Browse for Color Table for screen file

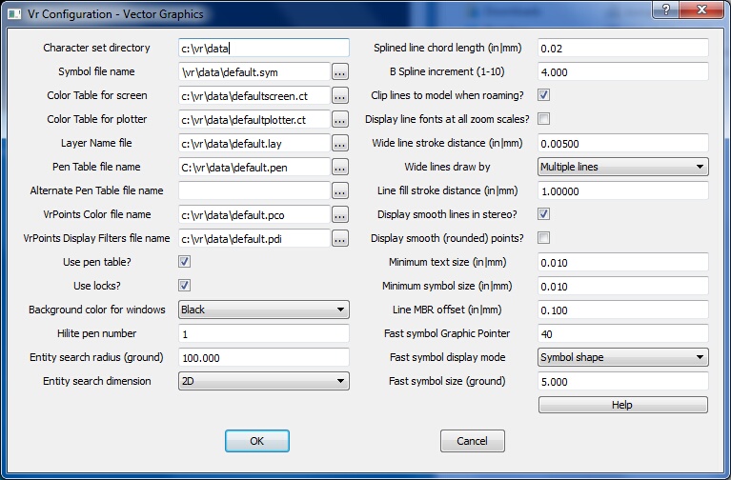tap(340, 96)
